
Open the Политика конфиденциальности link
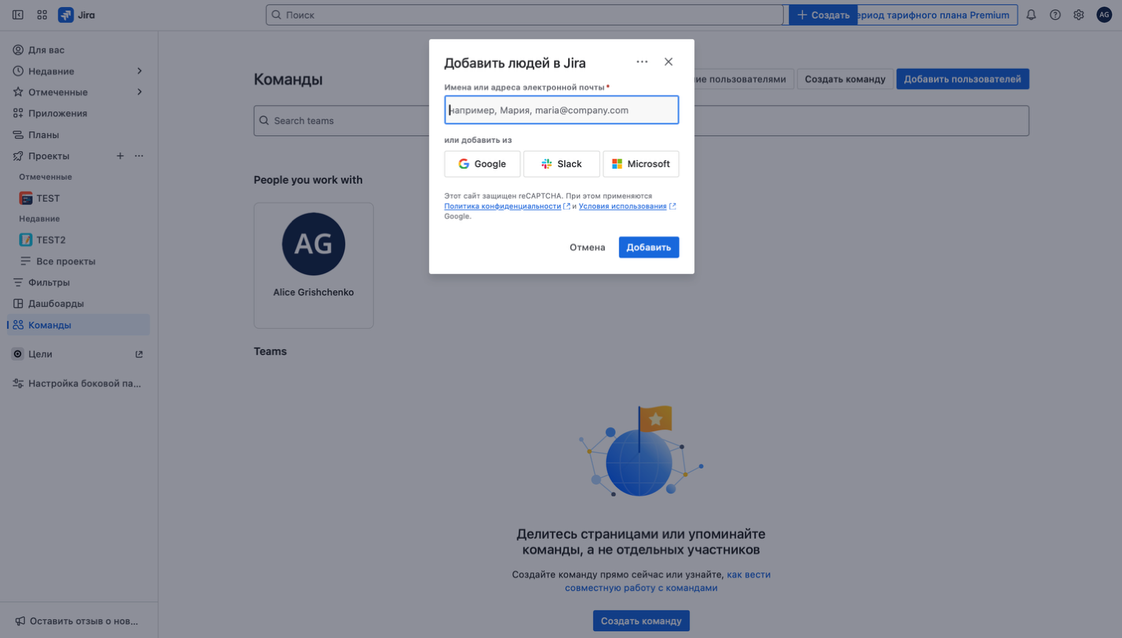click(x=502, y=206)
